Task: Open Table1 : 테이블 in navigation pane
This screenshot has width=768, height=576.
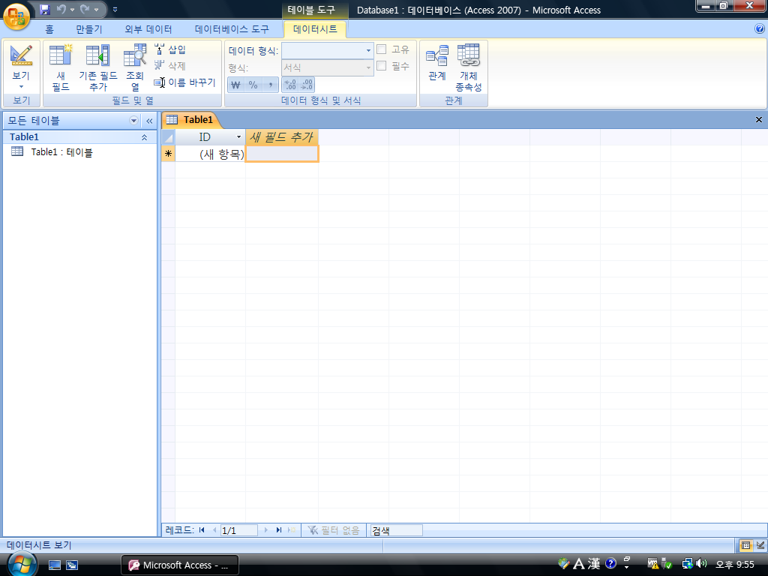Action: click(x=52, y=152)
